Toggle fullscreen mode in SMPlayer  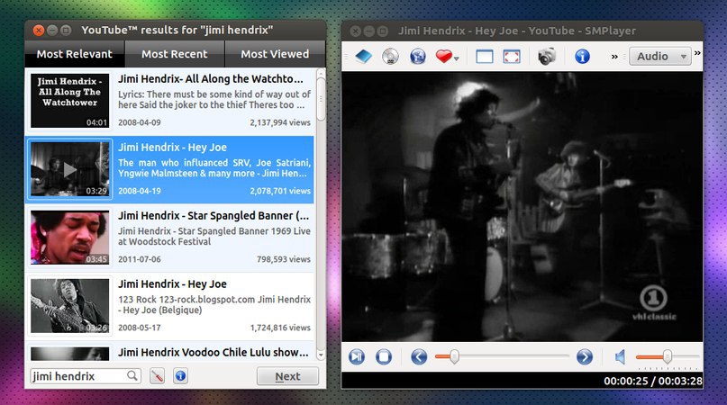[x=512, y=57]
